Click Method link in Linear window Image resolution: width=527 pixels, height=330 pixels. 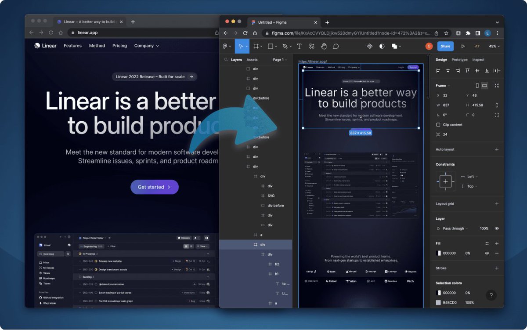(97, 46)
